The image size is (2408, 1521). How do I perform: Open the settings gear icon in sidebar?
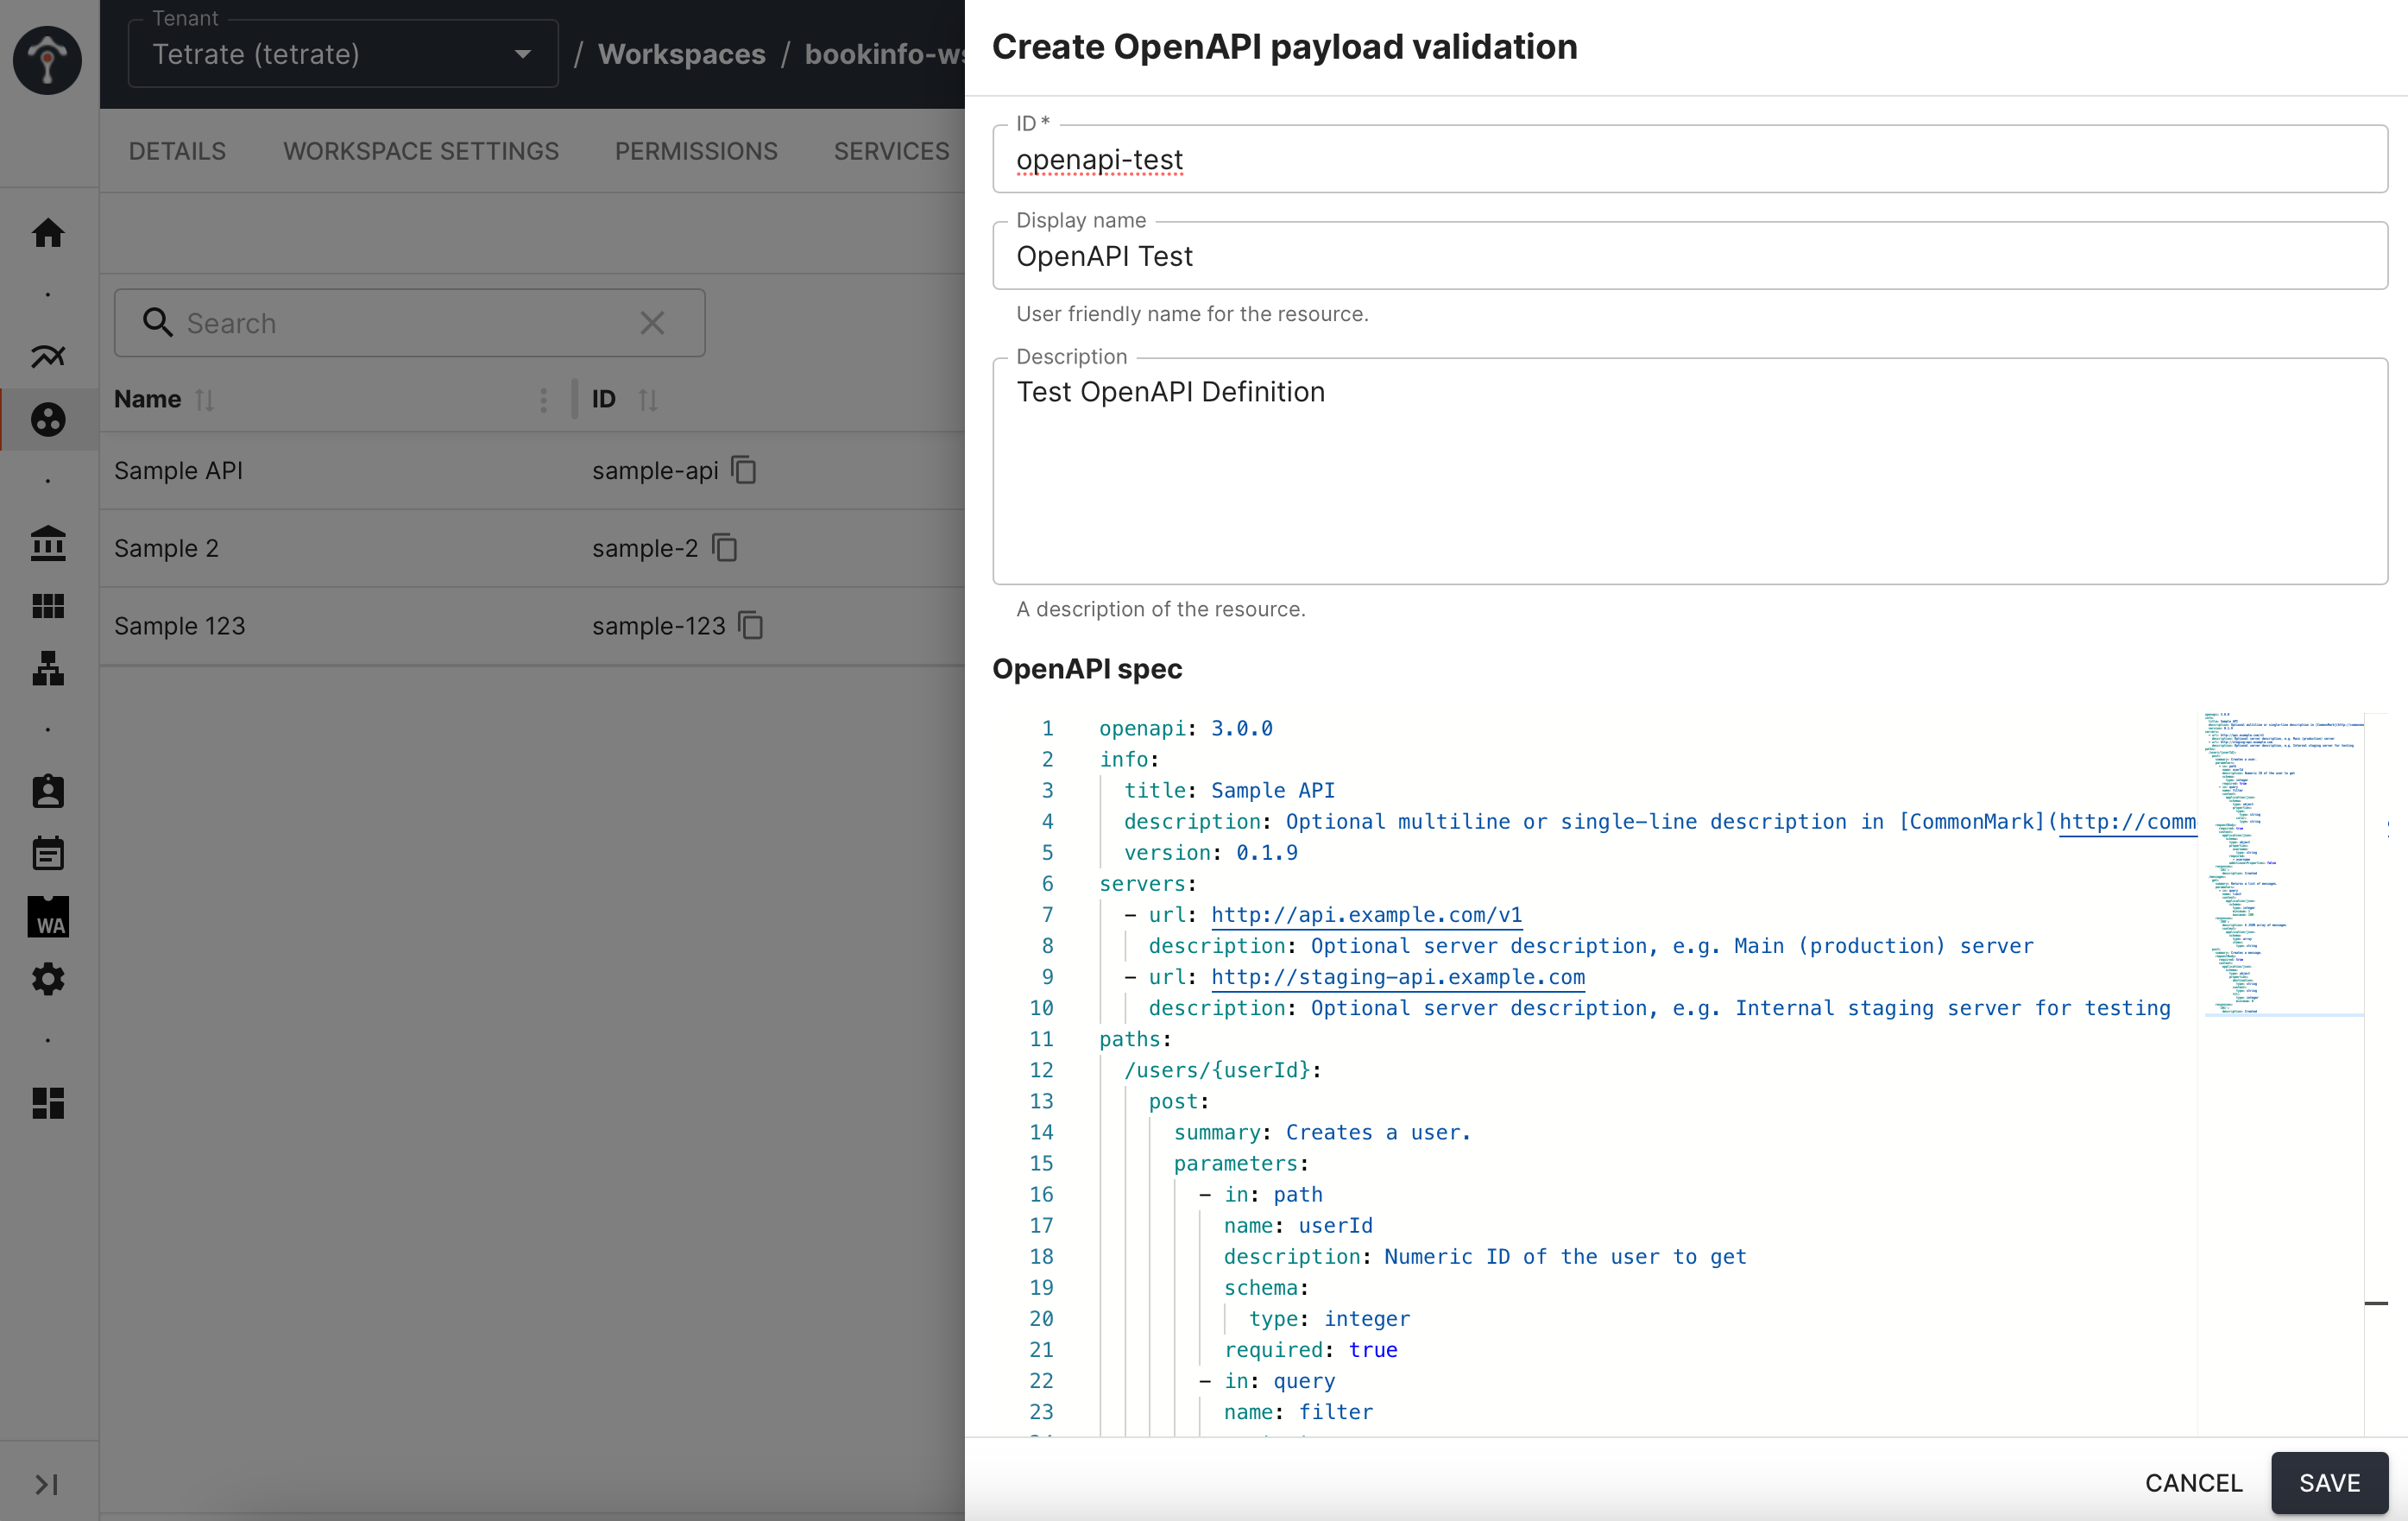click(x=48, y=979)
